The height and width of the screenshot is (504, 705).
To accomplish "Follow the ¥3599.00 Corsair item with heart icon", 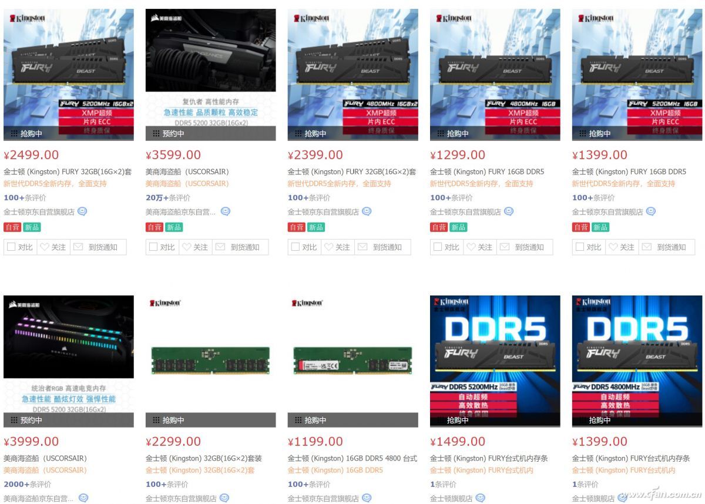I will click(195, 247).
